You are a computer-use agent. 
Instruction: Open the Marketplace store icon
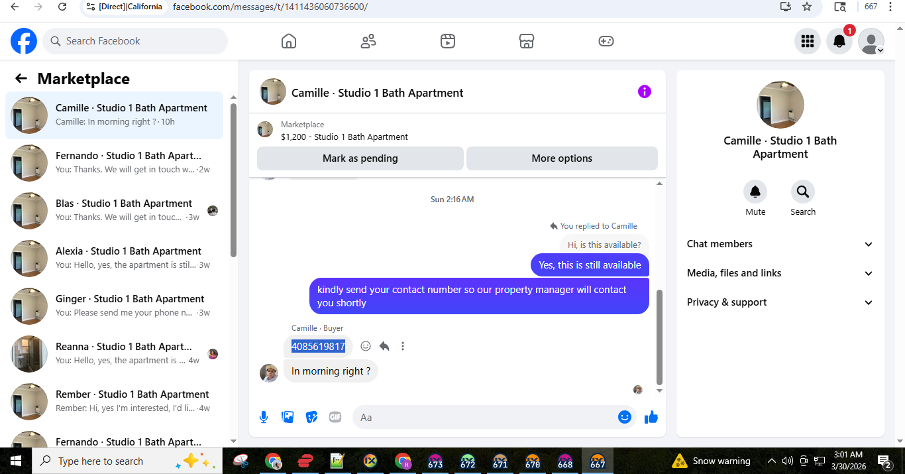click(x=527, y=41)
